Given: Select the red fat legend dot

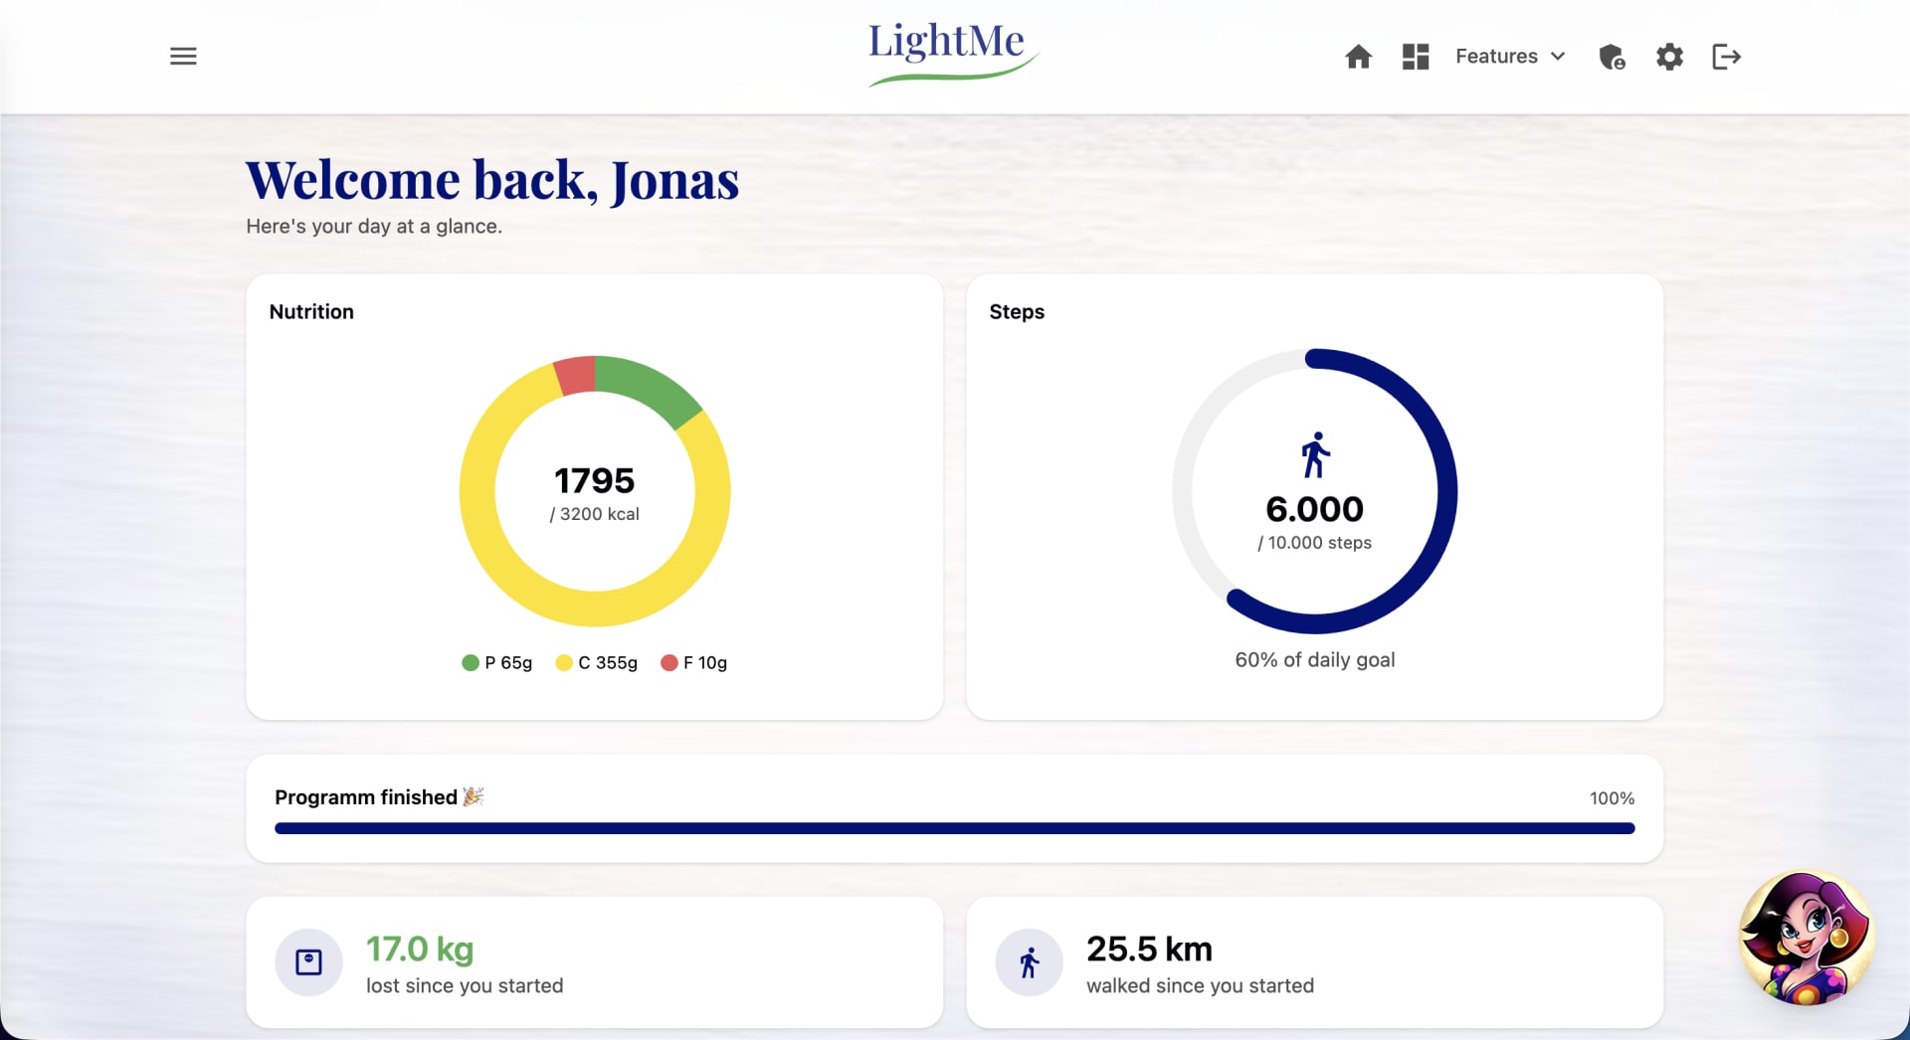Looking at the screenshot, I should coord(669,663).
